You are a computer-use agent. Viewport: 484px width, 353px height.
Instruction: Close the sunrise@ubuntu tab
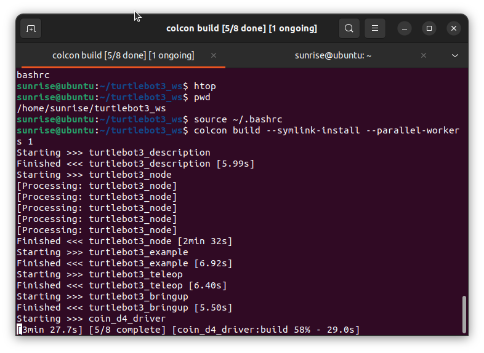[x=424, y=55]
